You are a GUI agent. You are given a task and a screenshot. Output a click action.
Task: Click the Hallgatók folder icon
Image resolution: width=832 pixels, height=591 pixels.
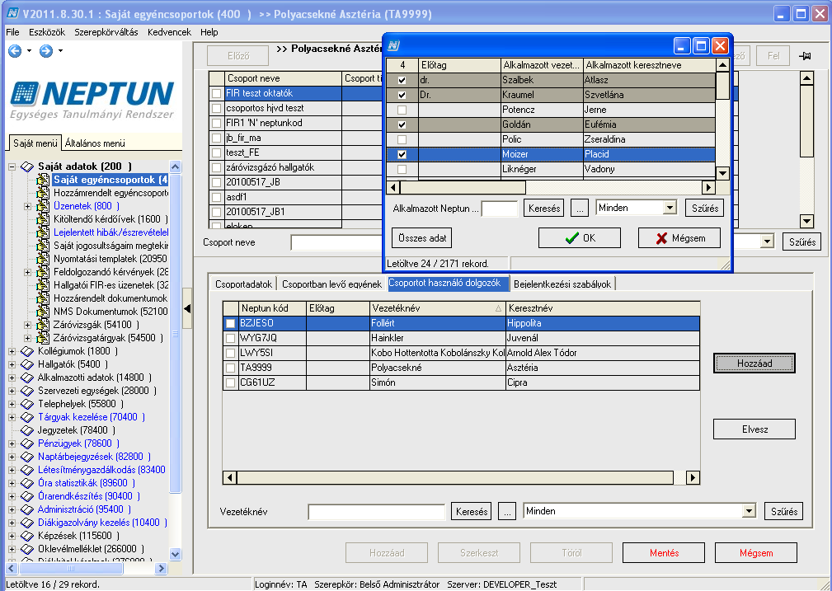27,364
